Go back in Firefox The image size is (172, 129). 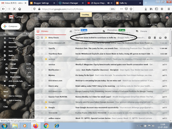3,9
